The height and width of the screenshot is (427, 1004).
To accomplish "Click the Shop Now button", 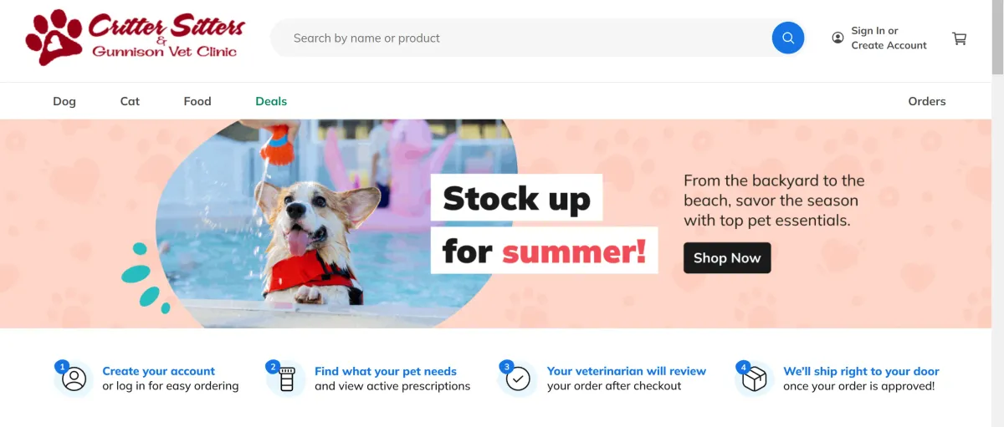I will 727,257.
